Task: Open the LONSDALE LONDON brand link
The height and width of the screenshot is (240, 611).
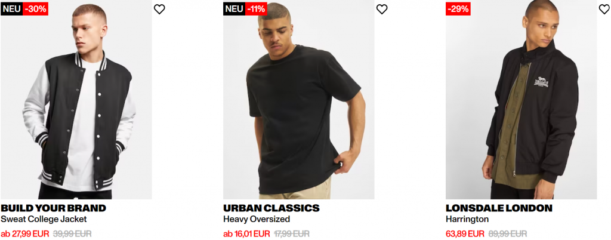Action: click(499, 208)
